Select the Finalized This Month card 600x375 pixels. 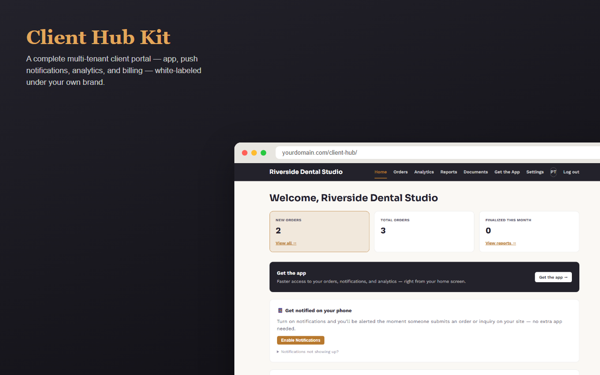(529, 232)
